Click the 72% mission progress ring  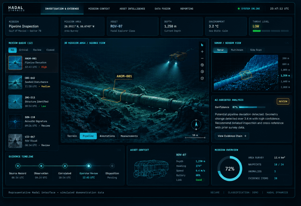[230, 169]
